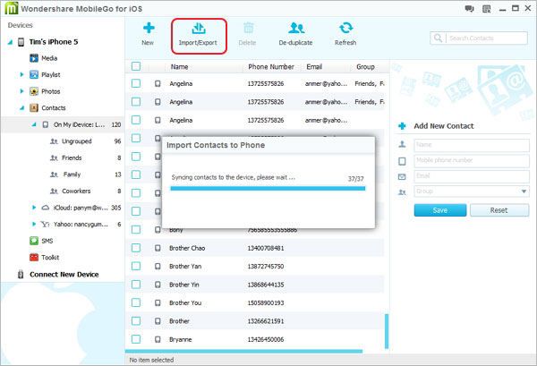The height and width of the screenshot is (366, 537).
Task: Check the Brother Yan checkbox
Action: (136, 266)
